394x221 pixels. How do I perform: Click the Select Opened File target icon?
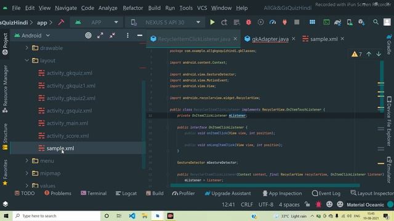88,36
